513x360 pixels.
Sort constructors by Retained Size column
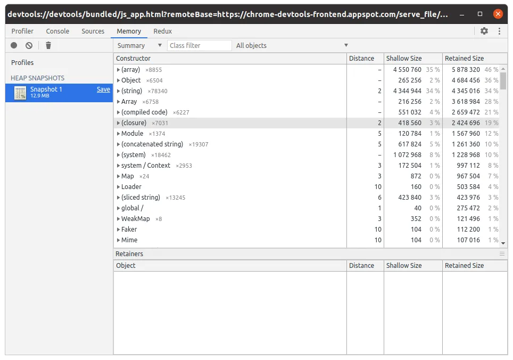[x=465, y=58]
